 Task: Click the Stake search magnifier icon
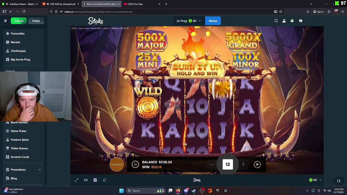pyautogui.click(x=276, y=21)
